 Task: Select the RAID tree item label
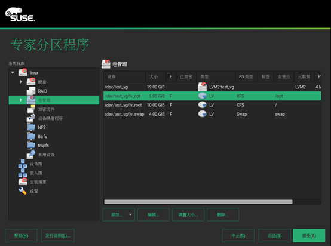pyautogui.click(x=42, y=91)
